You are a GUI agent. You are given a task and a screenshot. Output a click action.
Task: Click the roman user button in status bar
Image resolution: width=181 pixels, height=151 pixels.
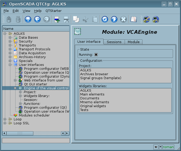pyautogui.click(x=168, y=147)
